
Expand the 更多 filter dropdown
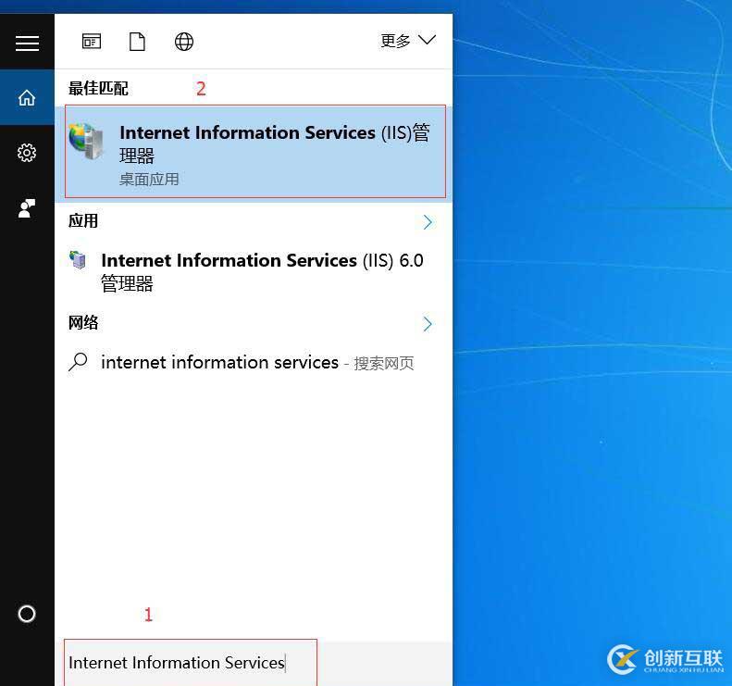408,41
